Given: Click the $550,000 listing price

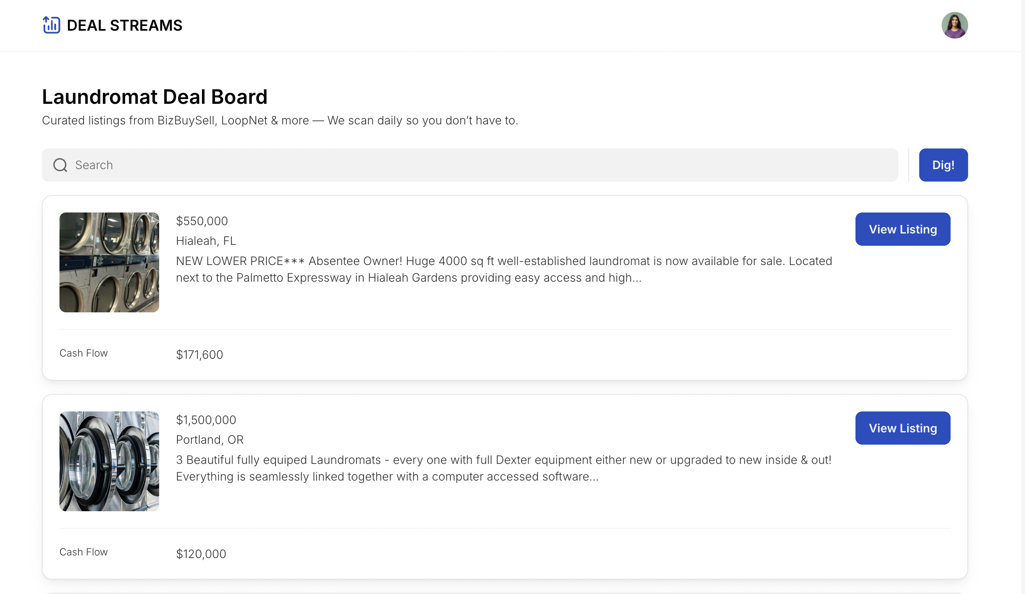Looking at the screenshot, I should coord(202,221).
